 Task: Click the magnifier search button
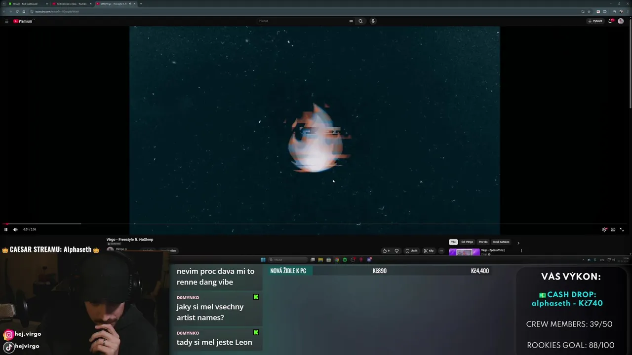pos(360,21)
